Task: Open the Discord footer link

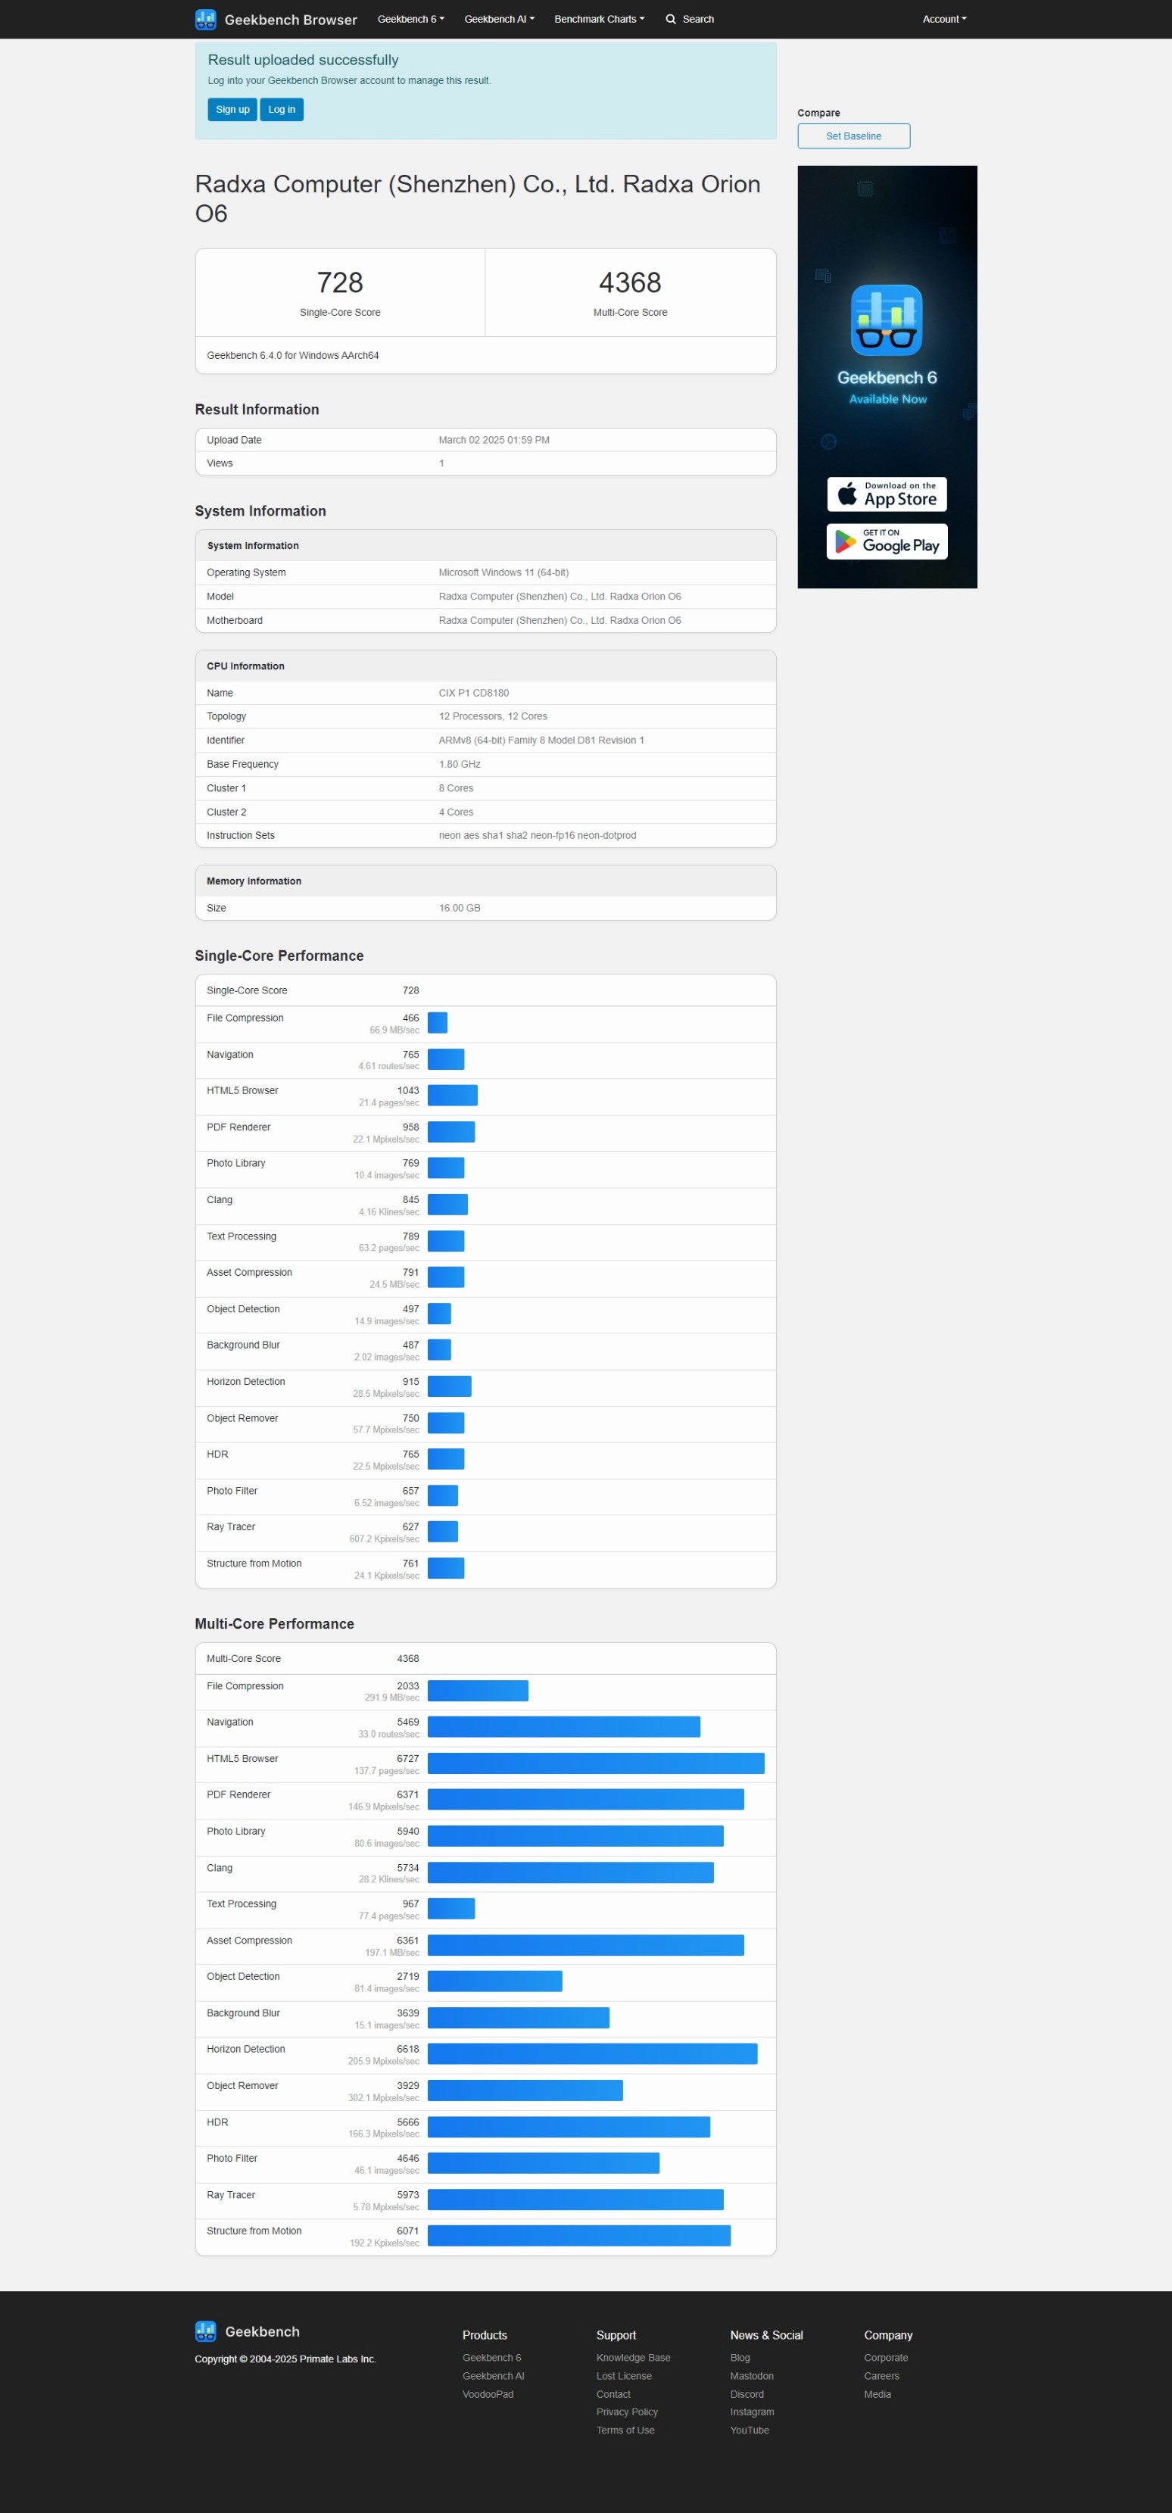Action: tap(747, 2395)
